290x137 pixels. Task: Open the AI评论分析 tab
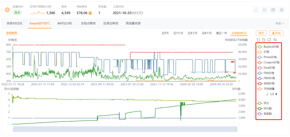(65, 23)
